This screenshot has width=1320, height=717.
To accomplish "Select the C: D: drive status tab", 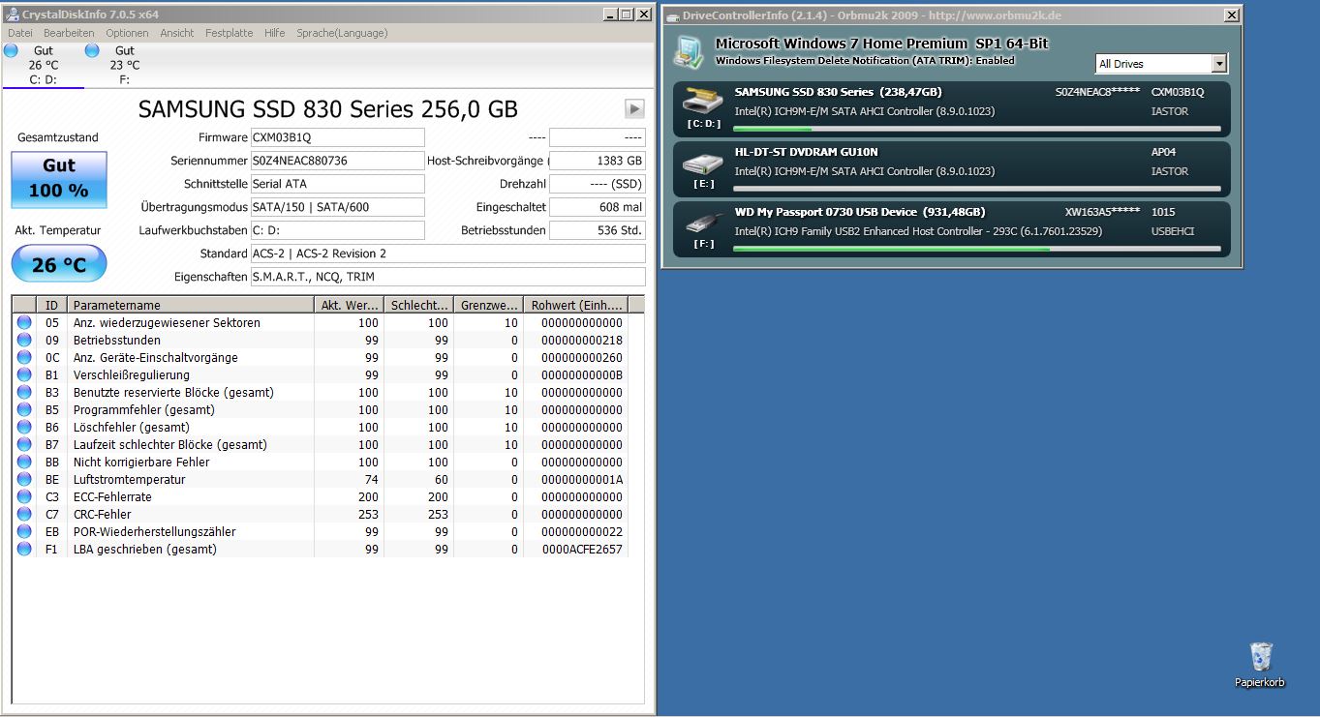I will [43, 65].
